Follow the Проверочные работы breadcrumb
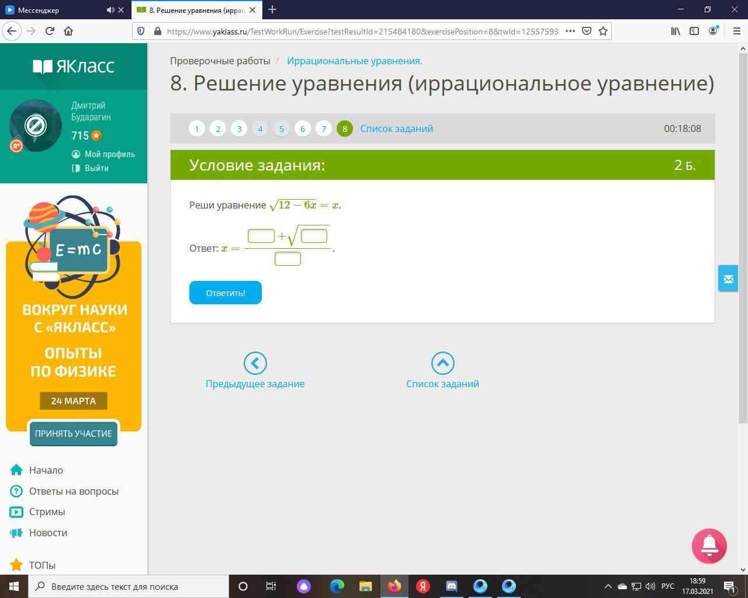The image size is (748, 598). [220, 61]
